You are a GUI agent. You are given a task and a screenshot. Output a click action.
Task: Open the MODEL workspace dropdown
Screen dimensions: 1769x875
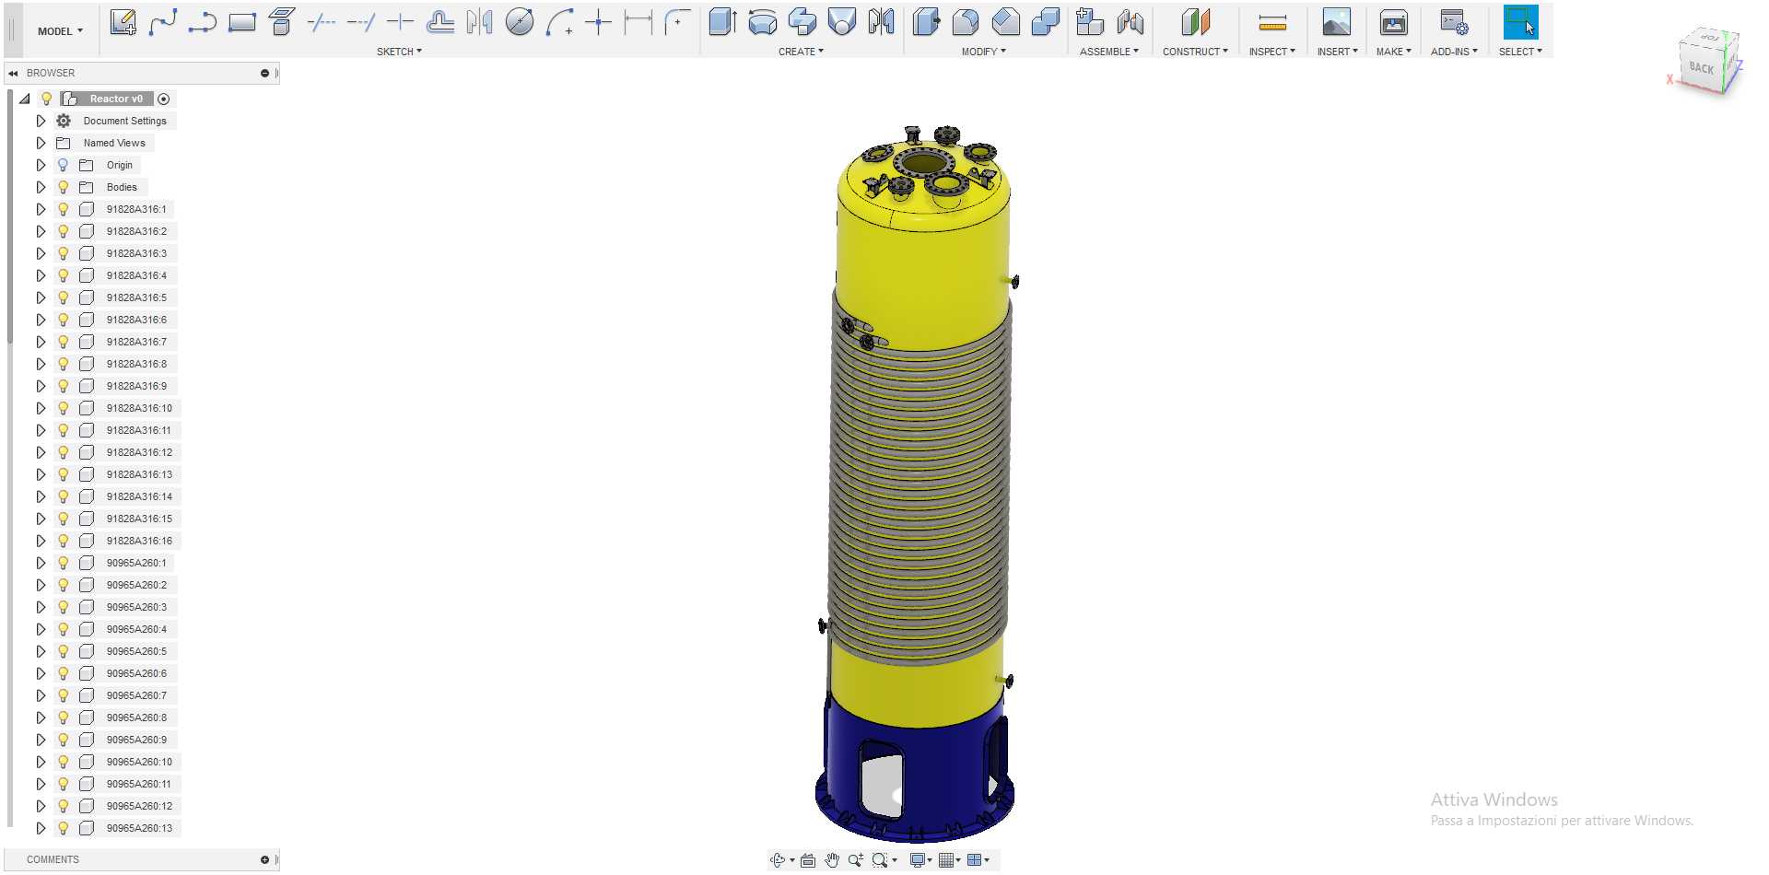pyautogui.click(x=60, y=31)
